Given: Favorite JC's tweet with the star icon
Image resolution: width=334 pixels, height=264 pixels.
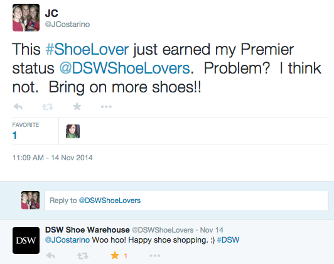Looking at the screenshot, I should point(77,106).
